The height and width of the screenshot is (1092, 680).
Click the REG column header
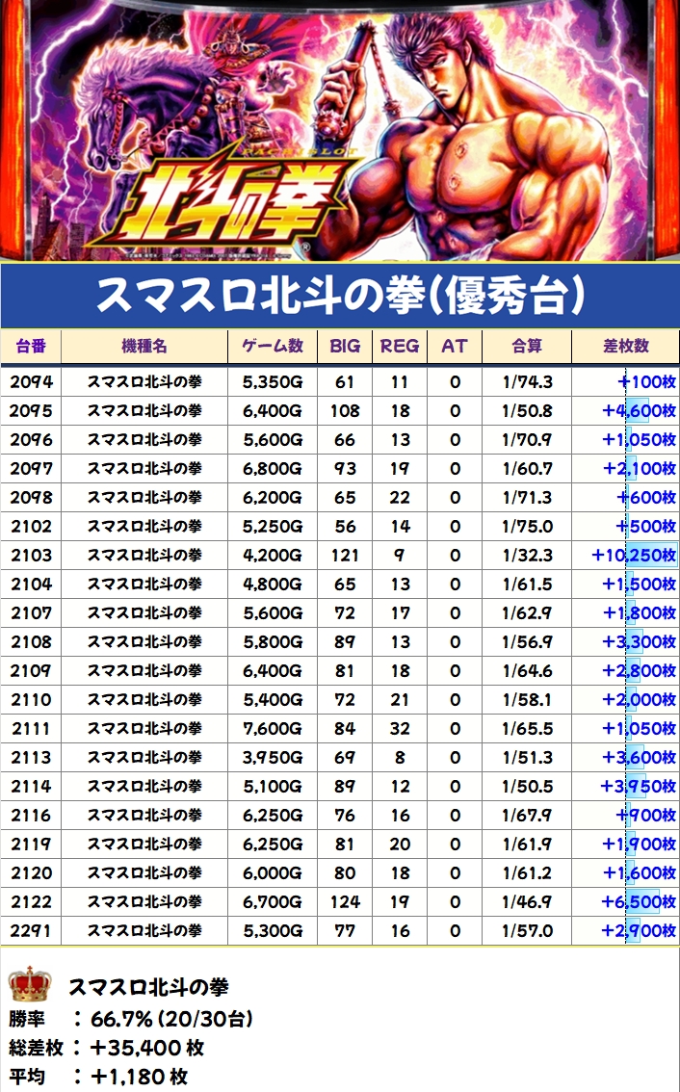tap(399, 347)
